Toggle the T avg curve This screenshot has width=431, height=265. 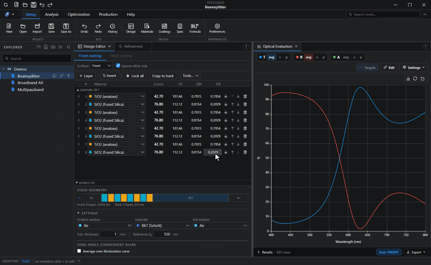point(271,57)
